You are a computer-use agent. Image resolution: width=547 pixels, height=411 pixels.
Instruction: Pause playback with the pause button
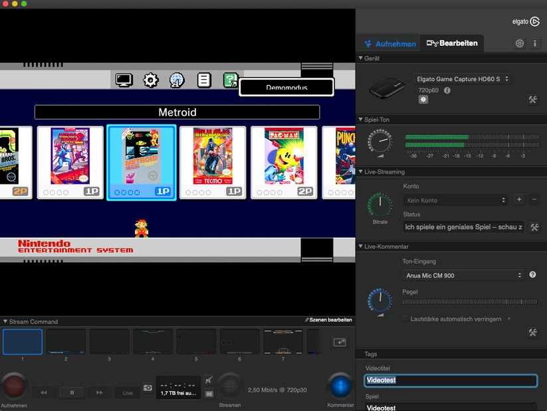point(72,392)
